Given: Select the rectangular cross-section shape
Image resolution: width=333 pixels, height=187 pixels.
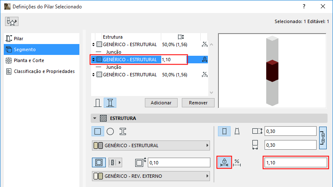Looking at the screenshot, I should [98, 131].
